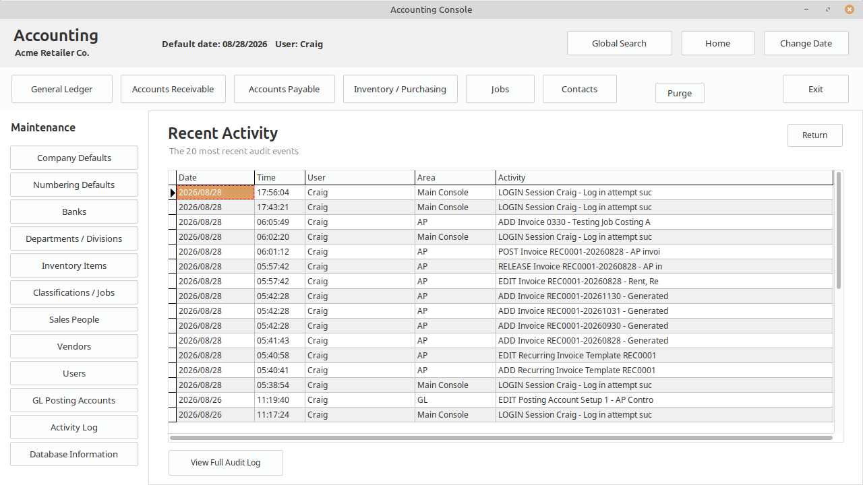Viewport: 863px width, 485px height.
Task: Click the Change Date button
Action: click(806, 43)
